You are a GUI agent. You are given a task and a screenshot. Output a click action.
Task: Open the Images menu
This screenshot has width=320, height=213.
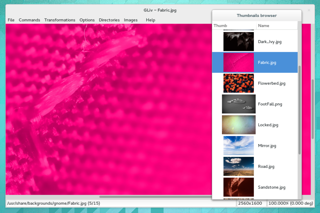pos(131,20)
